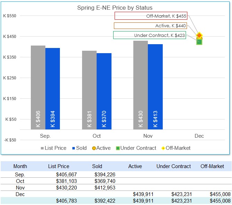Select the green Under Contract data point marker

click(199, 42)
